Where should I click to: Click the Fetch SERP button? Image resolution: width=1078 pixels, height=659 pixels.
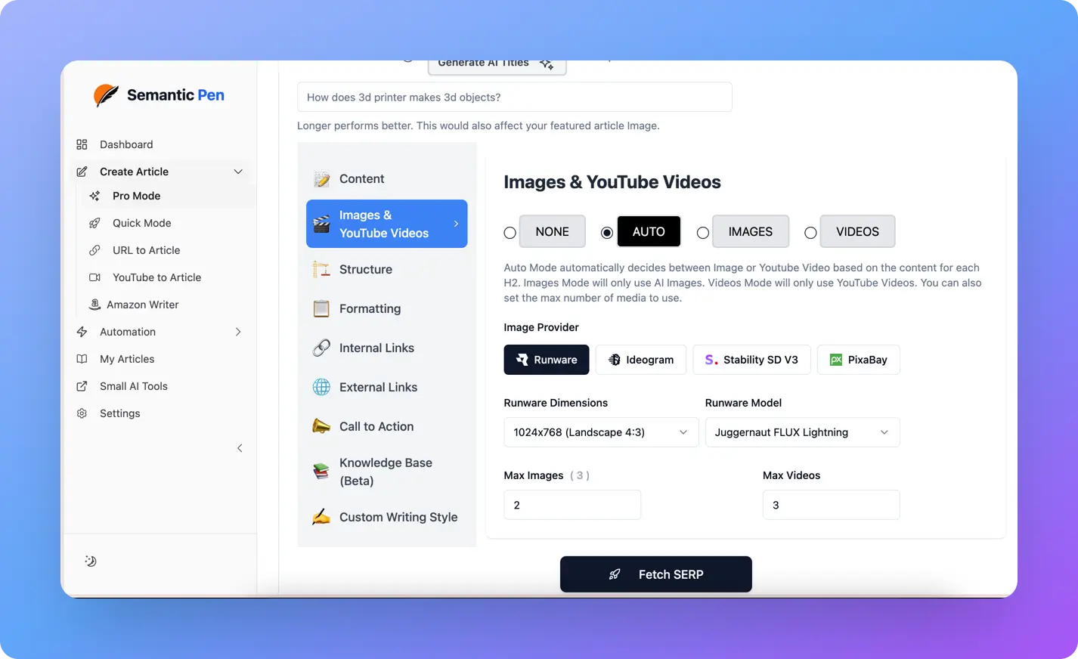point(656,574)
